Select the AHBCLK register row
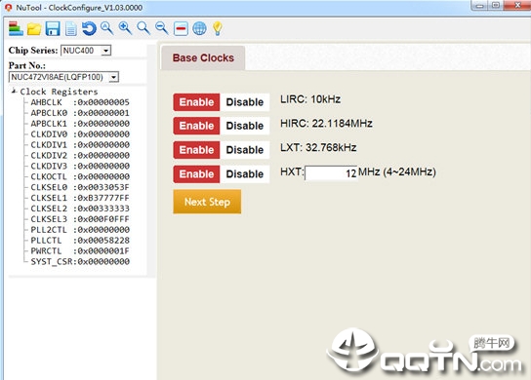This screenshot has height=380, width=531. pos(80,102)
